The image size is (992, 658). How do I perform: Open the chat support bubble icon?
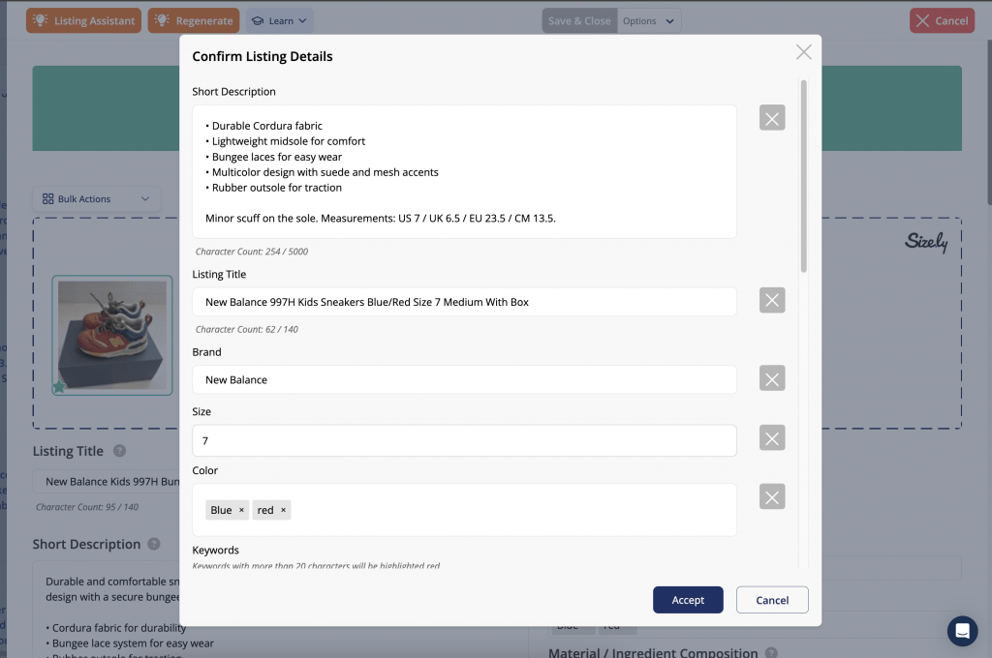tap(962, 631)
